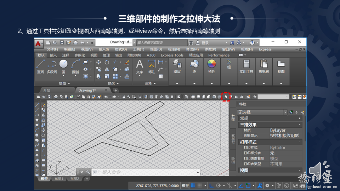Collapse the 视图 section in Properties
The image size is (340, 191).
coord(300,170)
